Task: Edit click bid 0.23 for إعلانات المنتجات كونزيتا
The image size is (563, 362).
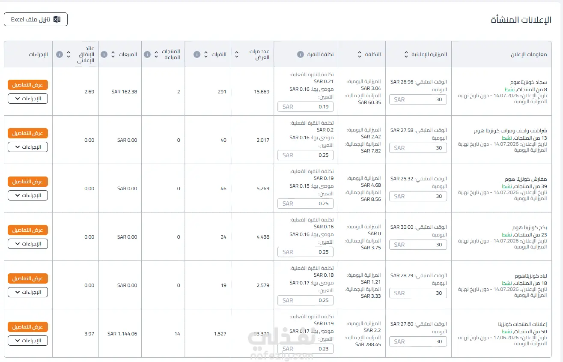Action: tap(305, 349)
